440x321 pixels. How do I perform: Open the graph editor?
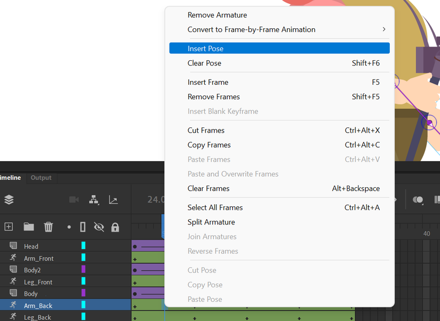click(x=113, y=199)
